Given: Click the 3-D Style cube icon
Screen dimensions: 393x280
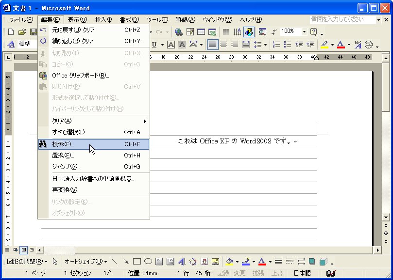Looking at the screenshot, I should tap(324, 262).
